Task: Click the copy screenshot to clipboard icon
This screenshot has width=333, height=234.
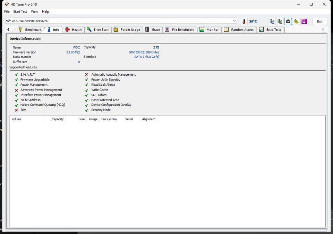Action: tap(280, 21)
